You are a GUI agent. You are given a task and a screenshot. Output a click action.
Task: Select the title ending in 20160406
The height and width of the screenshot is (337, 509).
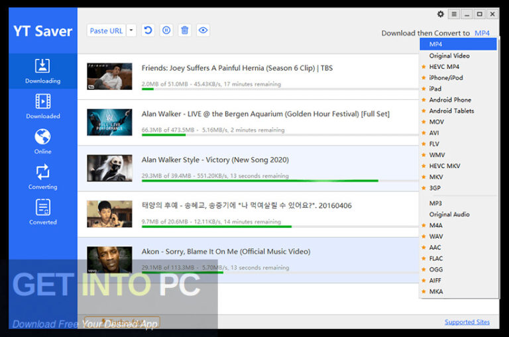[247, 206]
